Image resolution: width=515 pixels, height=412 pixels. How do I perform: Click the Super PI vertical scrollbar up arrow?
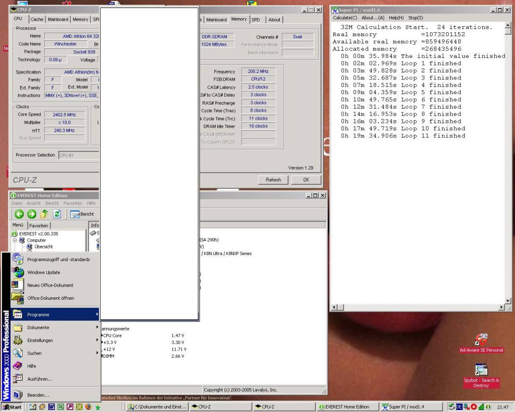[508, 25]
